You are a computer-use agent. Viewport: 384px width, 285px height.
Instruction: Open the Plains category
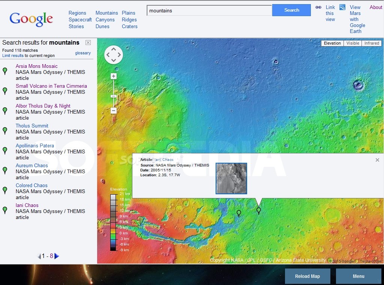pos(129,13)
